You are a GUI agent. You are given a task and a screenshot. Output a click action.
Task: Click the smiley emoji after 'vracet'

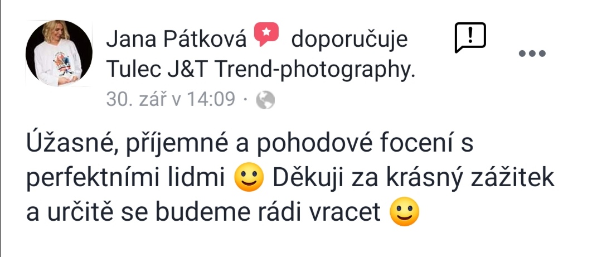point(405,212)
